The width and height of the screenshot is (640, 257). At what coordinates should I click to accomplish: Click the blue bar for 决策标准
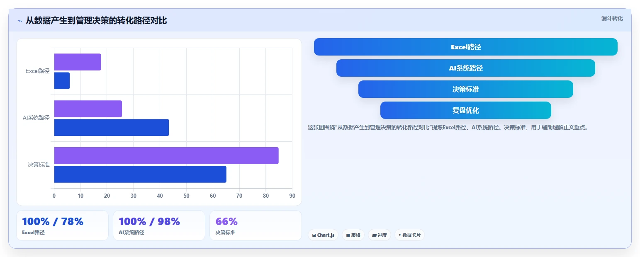[x=140, y=174]
